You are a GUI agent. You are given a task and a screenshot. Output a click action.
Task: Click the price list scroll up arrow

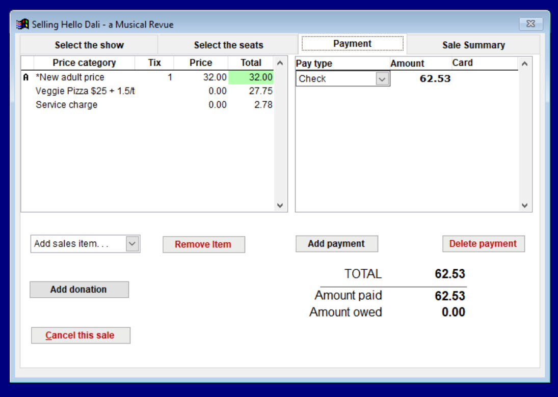pos(280,63)
